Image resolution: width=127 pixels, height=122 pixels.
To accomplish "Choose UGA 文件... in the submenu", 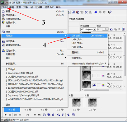I will point(87,40).
